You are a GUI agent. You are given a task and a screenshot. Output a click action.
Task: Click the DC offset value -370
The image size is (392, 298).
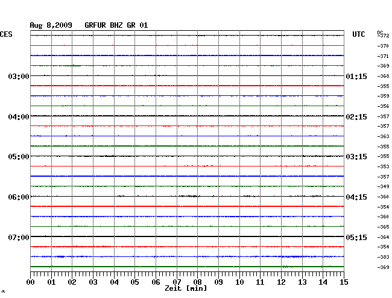pyautogui.click(x=383, y=46)
